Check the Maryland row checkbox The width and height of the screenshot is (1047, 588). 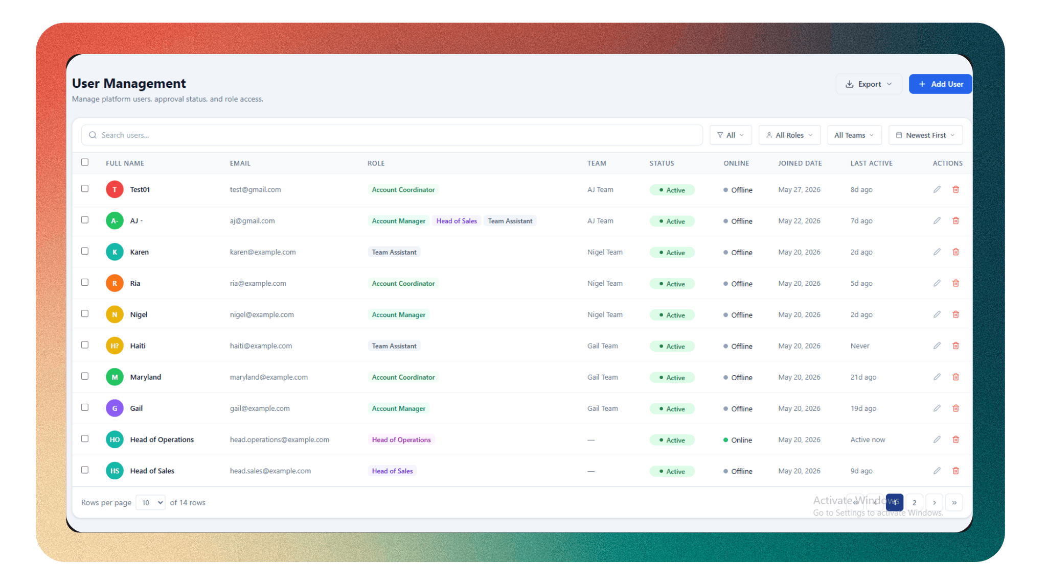[85, 376]
